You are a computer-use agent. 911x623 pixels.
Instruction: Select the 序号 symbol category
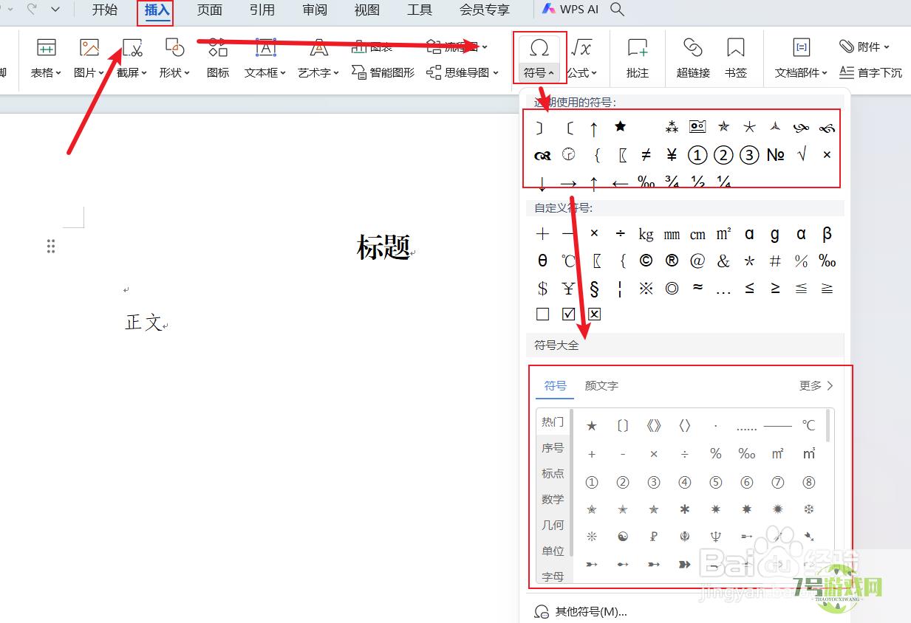click(x=553, y=447)
